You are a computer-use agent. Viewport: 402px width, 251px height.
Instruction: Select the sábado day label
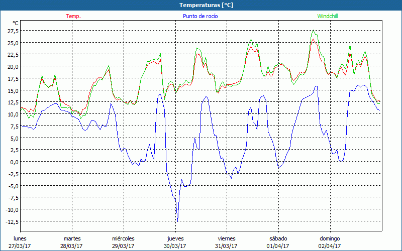pyautogui.click(x=278, y=238)
